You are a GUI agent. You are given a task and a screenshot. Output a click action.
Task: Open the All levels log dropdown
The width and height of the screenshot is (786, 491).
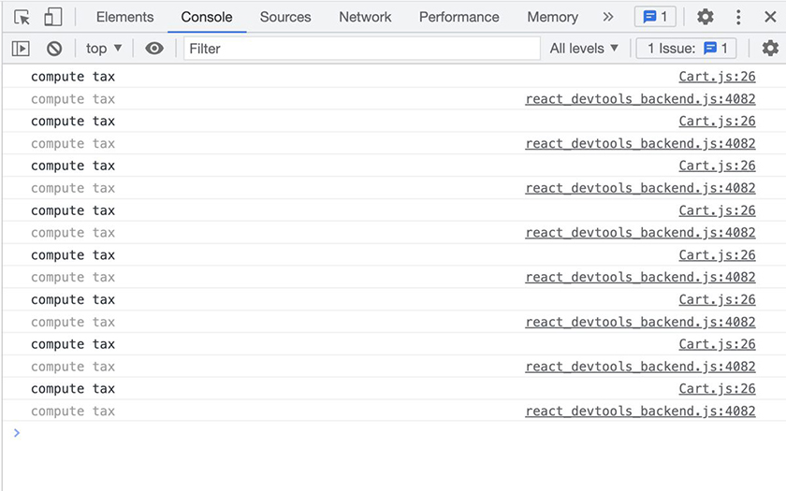click(x=584, y=49)
